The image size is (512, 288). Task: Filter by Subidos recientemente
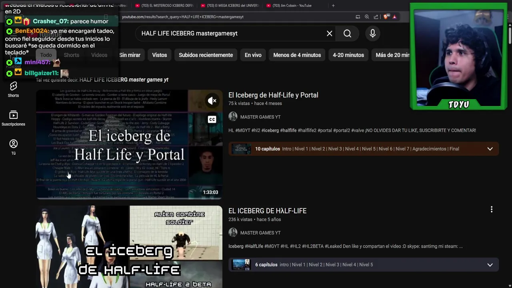coord(206,55)
